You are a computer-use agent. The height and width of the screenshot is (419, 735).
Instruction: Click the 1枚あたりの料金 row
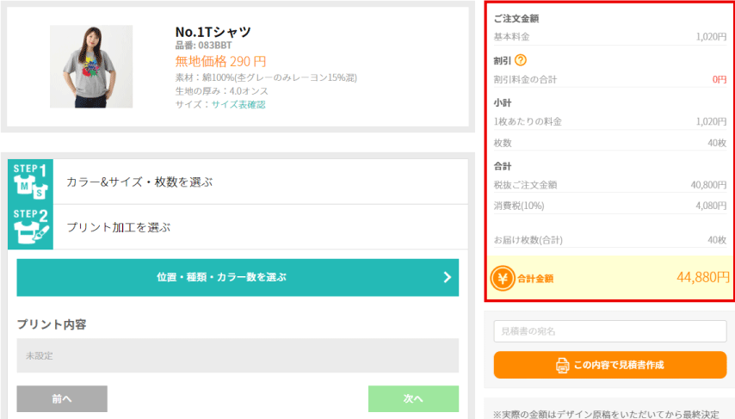pyautogui.click(x=610, y=121)
